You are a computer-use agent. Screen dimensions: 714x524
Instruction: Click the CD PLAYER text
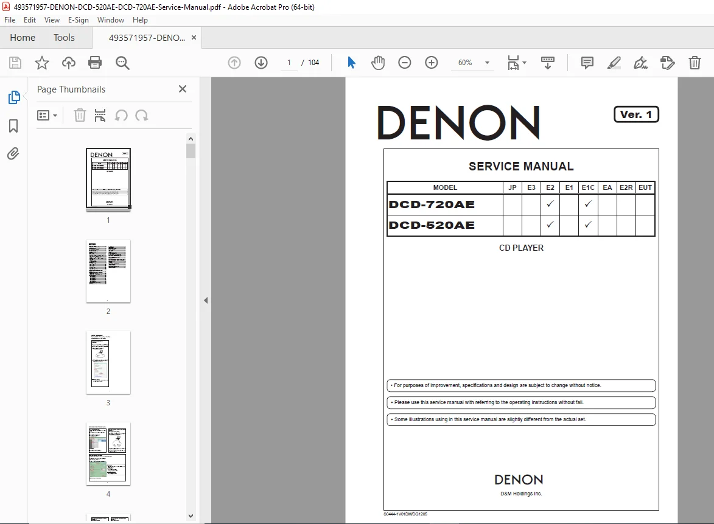click(x=521, y=248)
